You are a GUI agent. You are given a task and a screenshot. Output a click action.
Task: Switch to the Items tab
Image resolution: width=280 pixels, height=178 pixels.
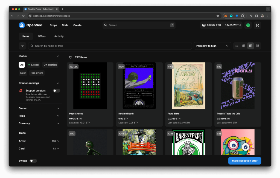point(26,36)
